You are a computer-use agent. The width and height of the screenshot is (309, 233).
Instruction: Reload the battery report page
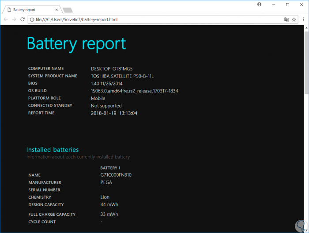(x=23, y=19)
